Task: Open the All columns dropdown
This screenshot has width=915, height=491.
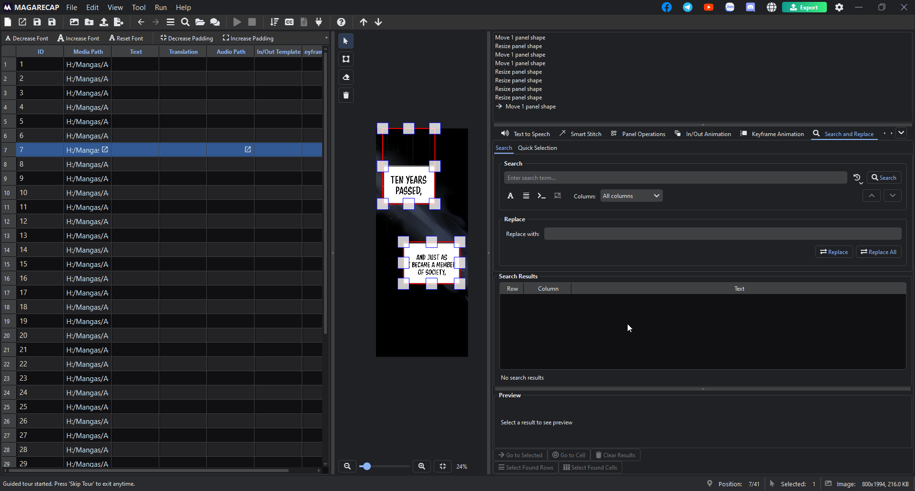Action: 631,196
